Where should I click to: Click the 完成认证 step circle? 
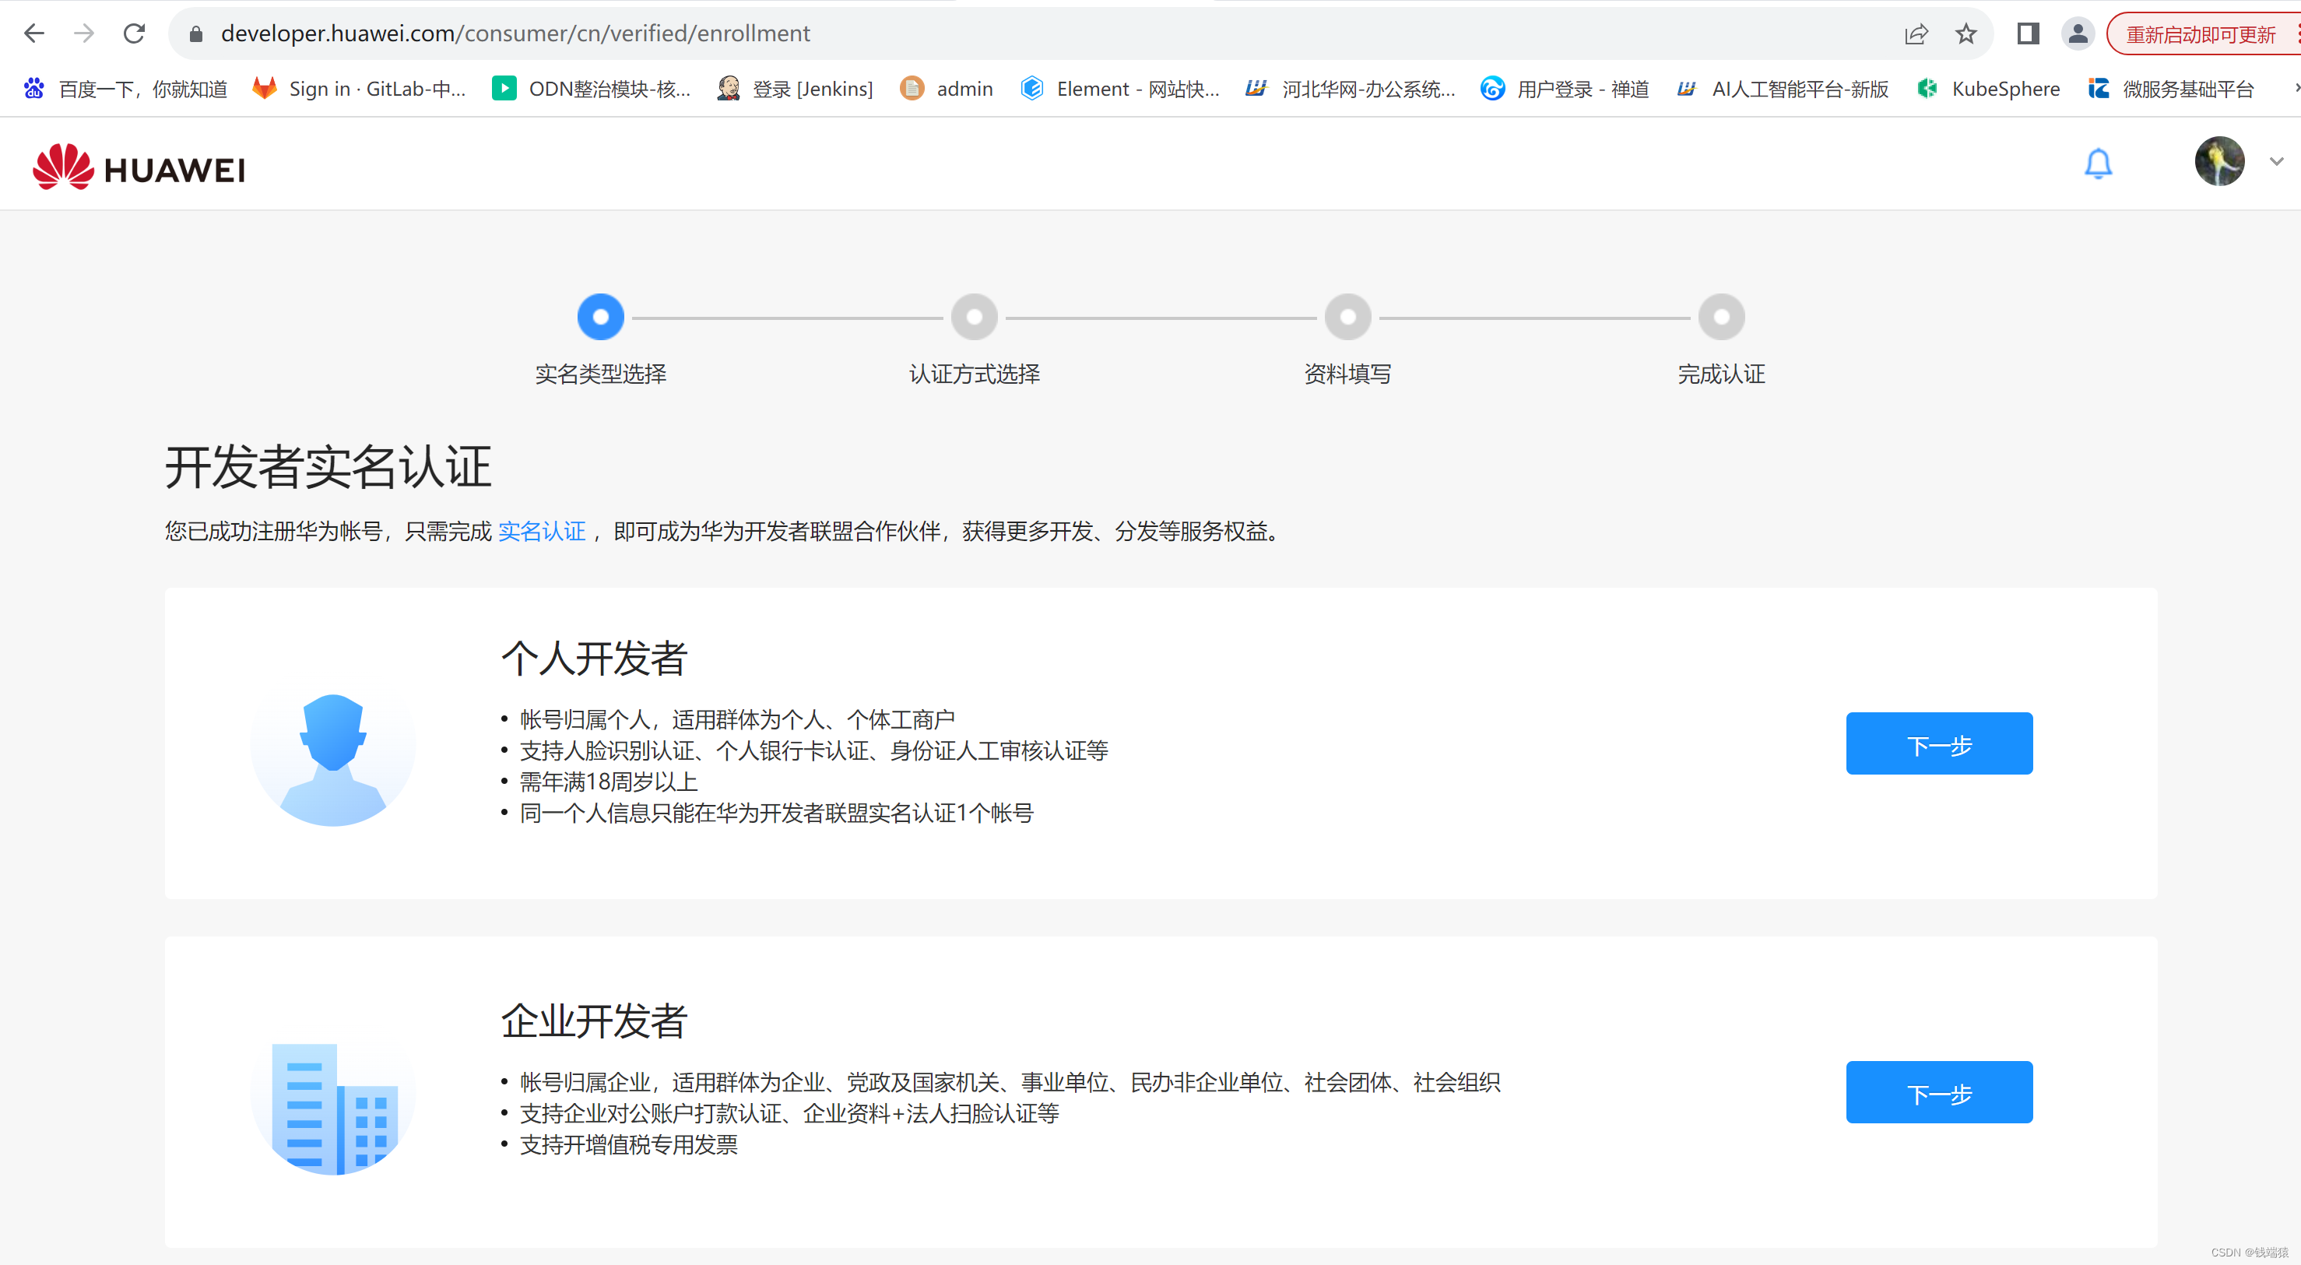pos(1721,317)
